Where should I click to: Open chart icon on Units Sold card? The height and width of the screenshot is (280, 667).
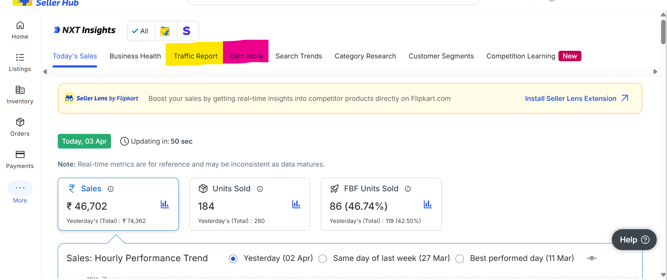click(x=296, y=204)
